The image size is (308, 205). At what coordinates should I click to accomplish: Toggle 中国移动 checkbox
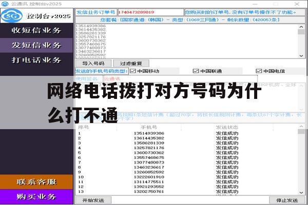click(133, 71)
